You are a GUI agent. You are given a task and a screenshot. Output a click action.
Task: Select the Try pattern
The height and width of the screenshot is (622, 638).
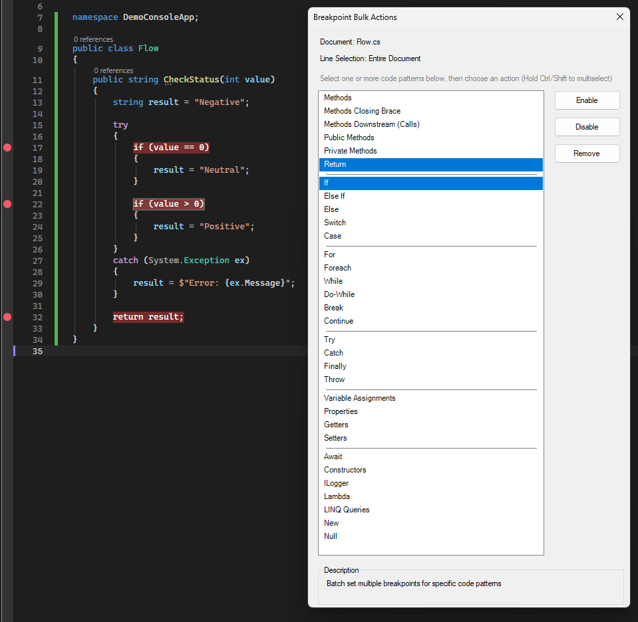click(x=431, y=340)
